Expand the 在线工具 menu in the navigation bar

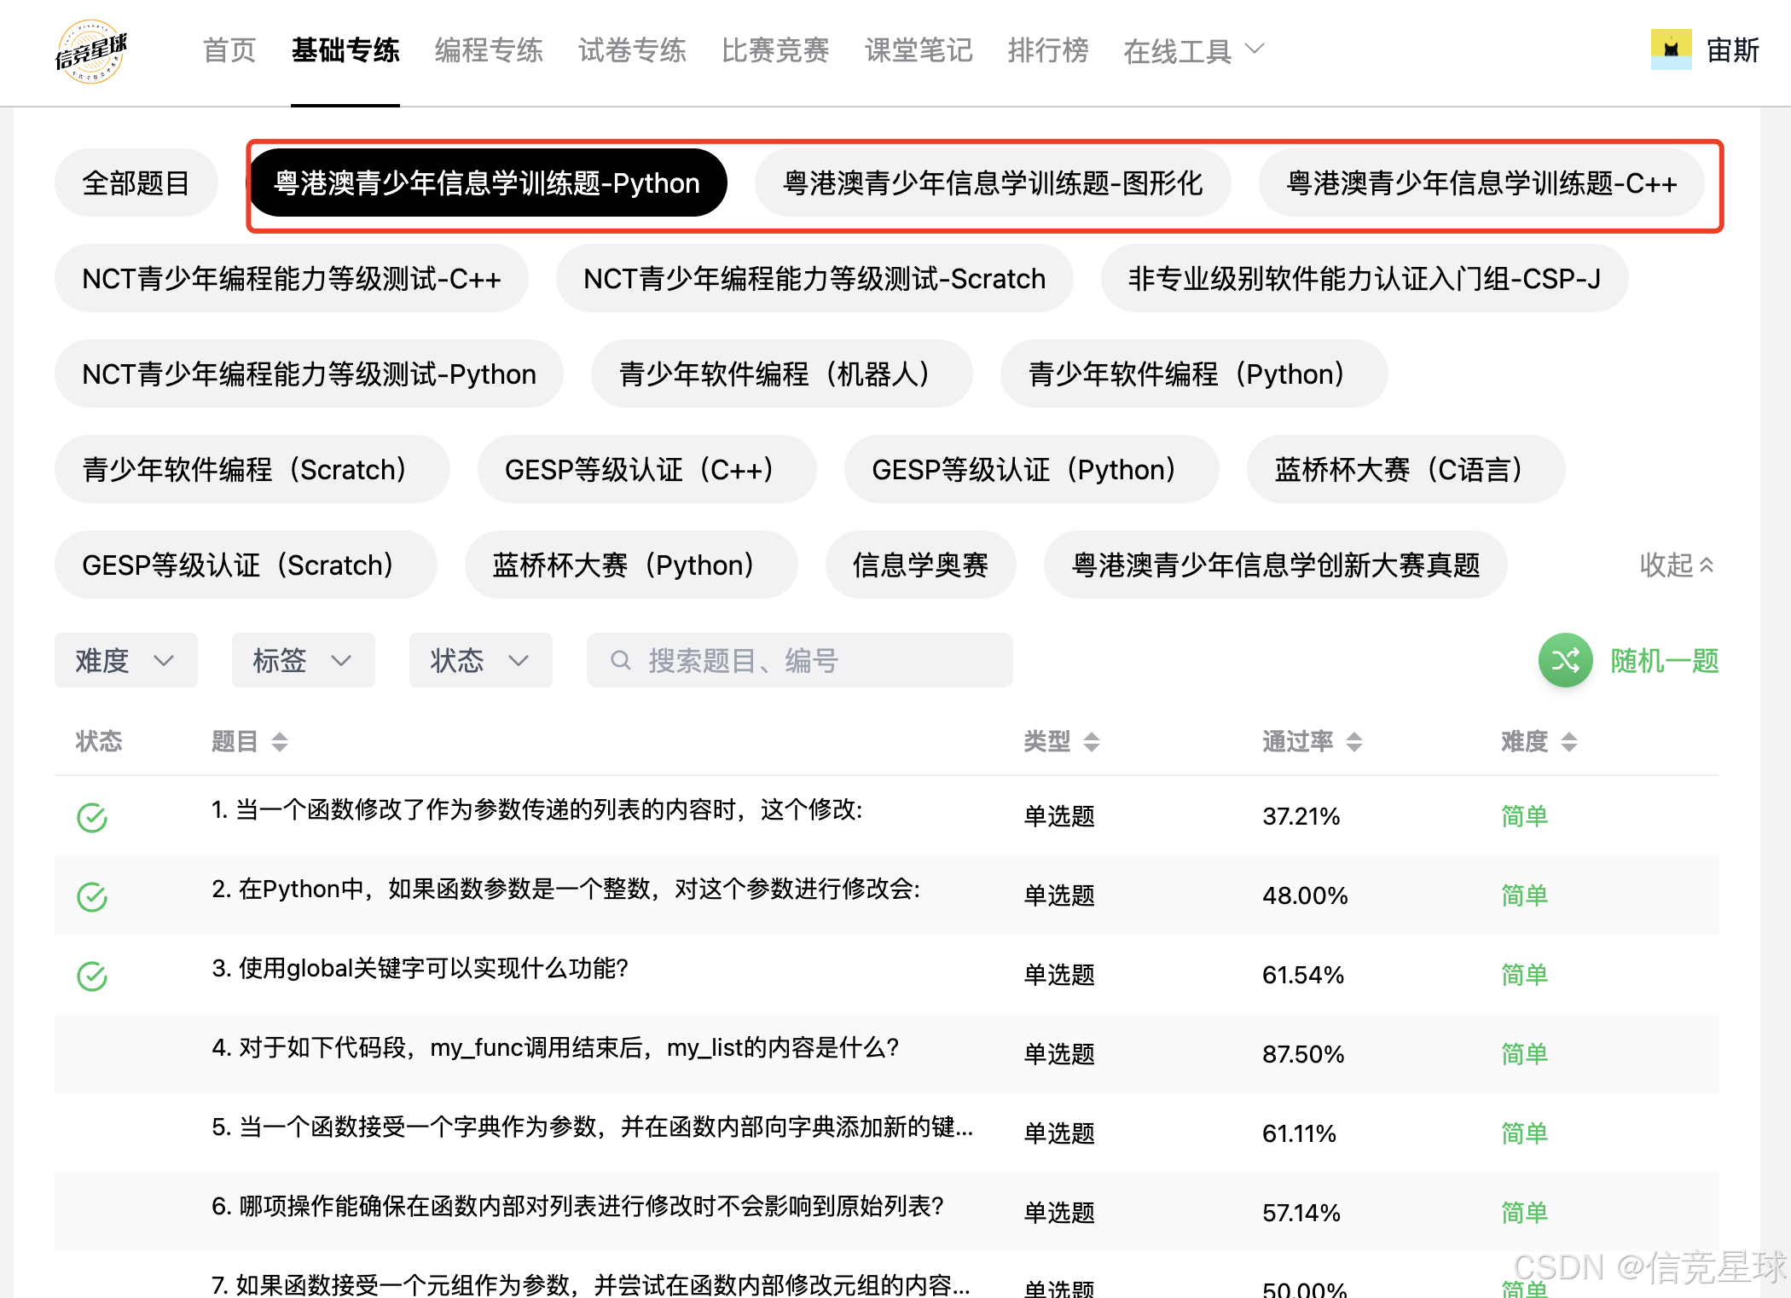[x=1192, y=51]
